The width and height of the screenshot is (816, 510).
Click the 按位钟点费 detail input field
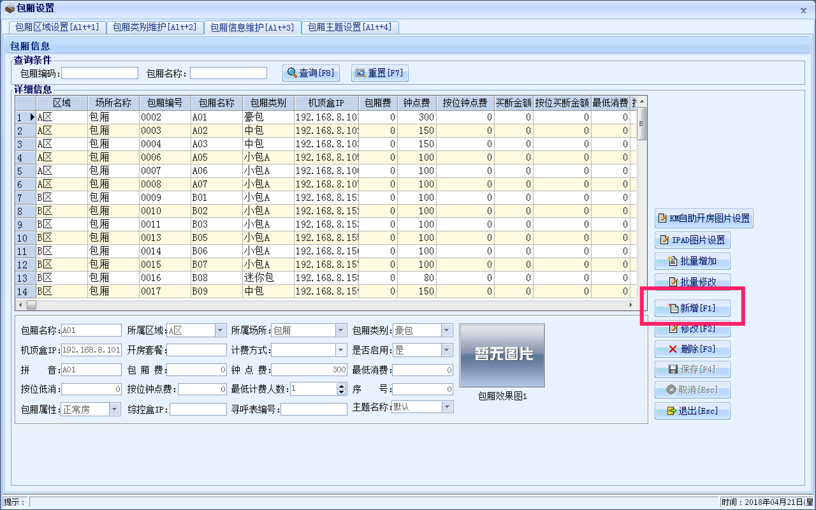[x=202, y=389]
